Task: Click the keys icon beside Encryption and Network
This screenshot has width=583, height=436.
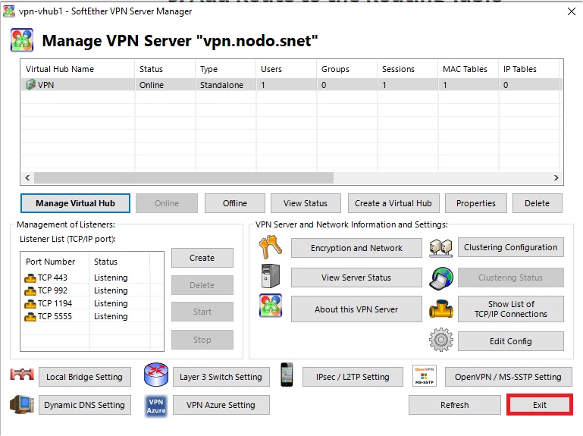Action: pyautogui.click(x=271, y=247)
